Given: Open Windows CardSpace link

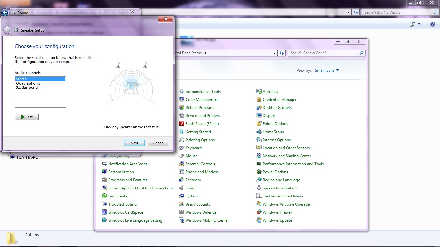Looking at the screenshot, I should [x=126, y=212].
